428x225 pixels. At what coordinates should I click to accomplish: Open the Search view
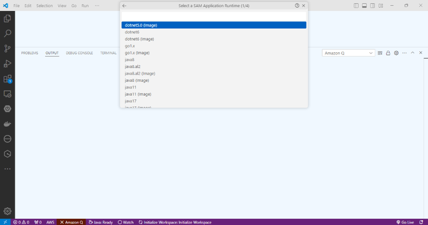coord(7,33)
